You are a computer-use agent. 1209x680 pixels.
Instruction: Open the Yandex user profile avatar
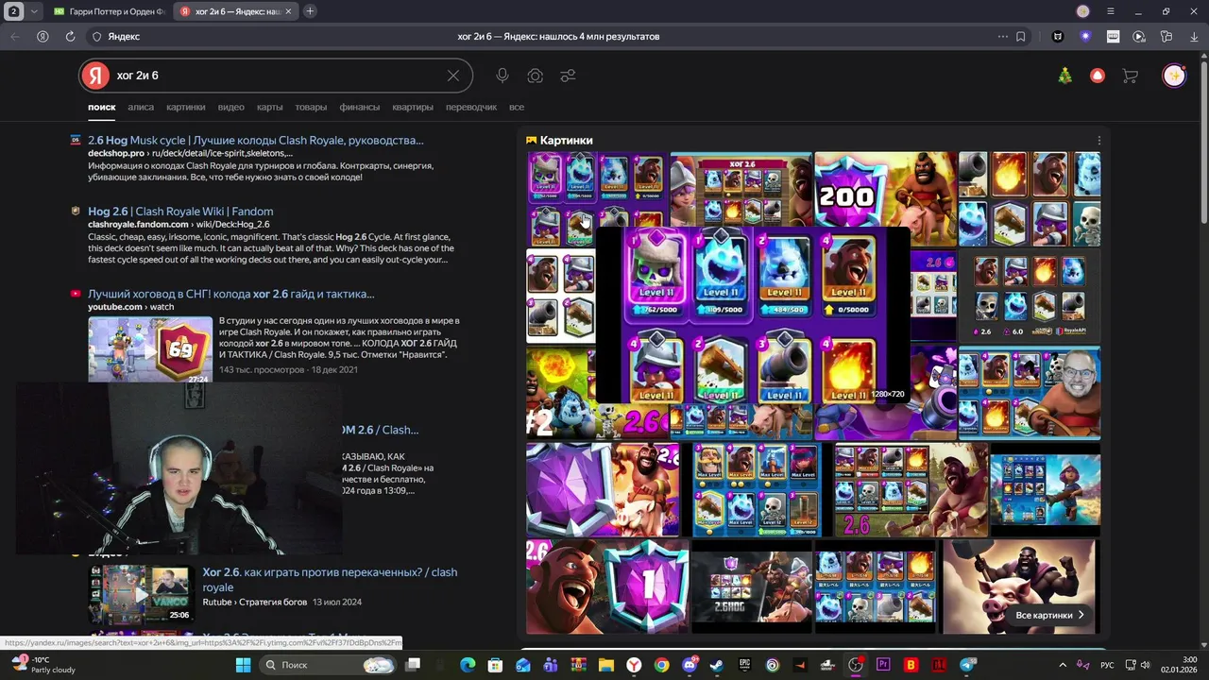(1174, 76)
